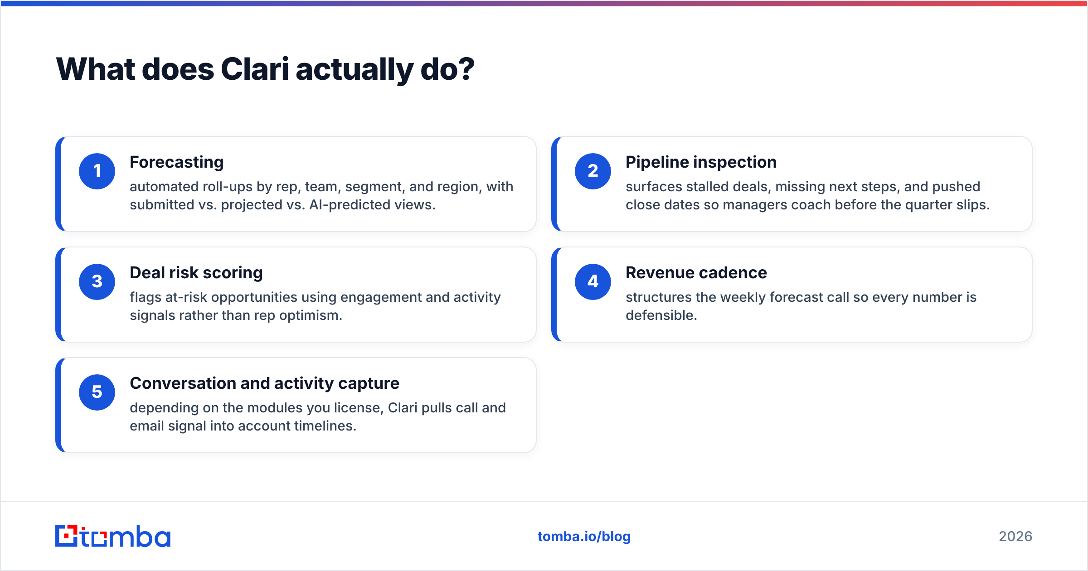Click the blue number 3 circle badge

click(97, 282)
